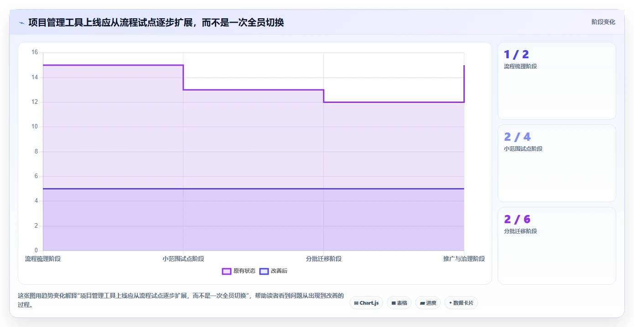Click the 阶段变化 label in the header
This screenshot has width=634, height=327.
point(603,22)
